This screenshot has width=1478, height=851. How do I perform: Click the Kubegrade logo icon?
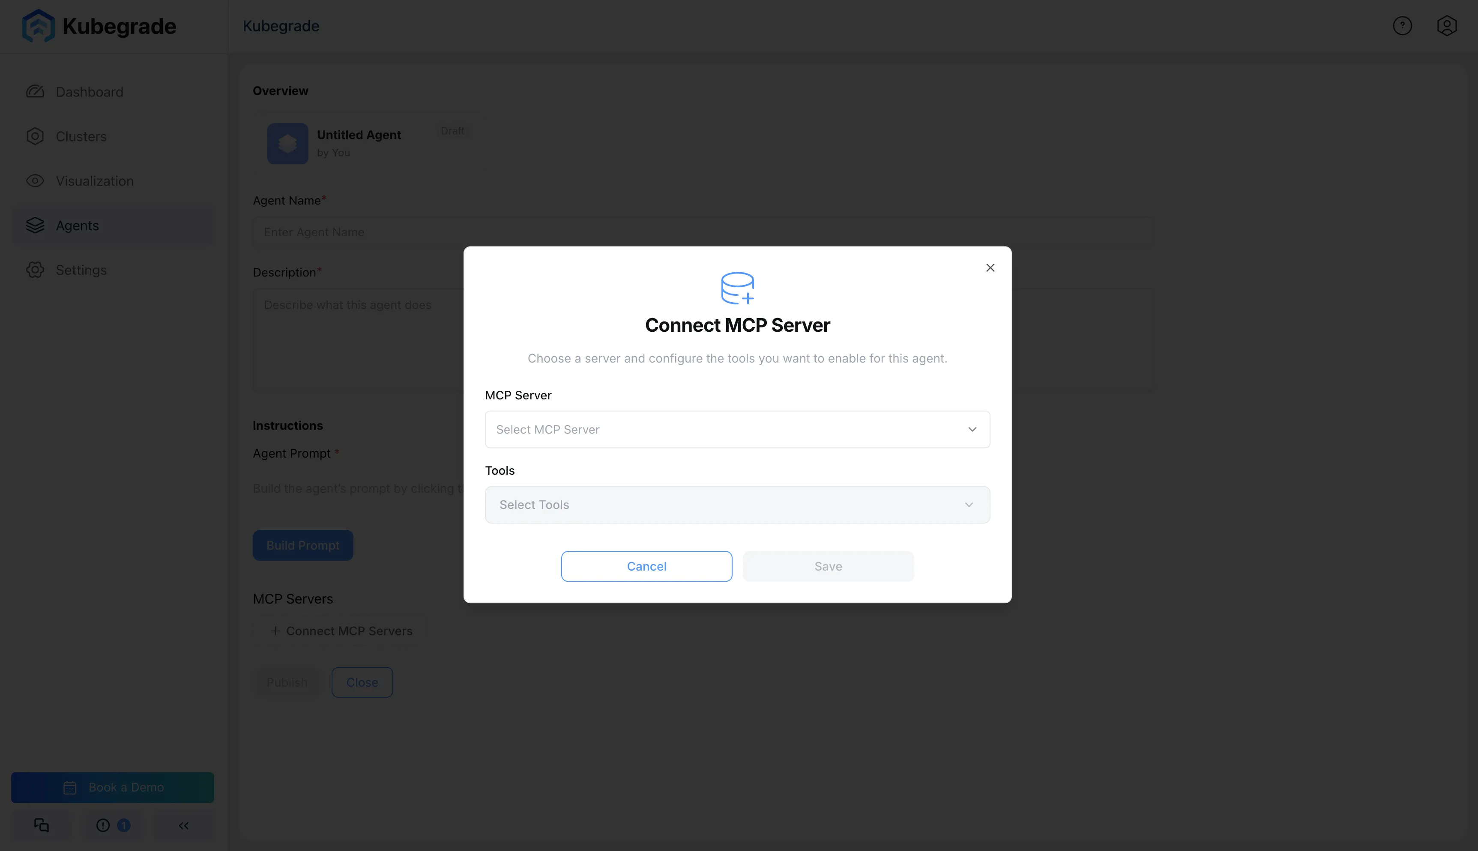coord(39,26)
